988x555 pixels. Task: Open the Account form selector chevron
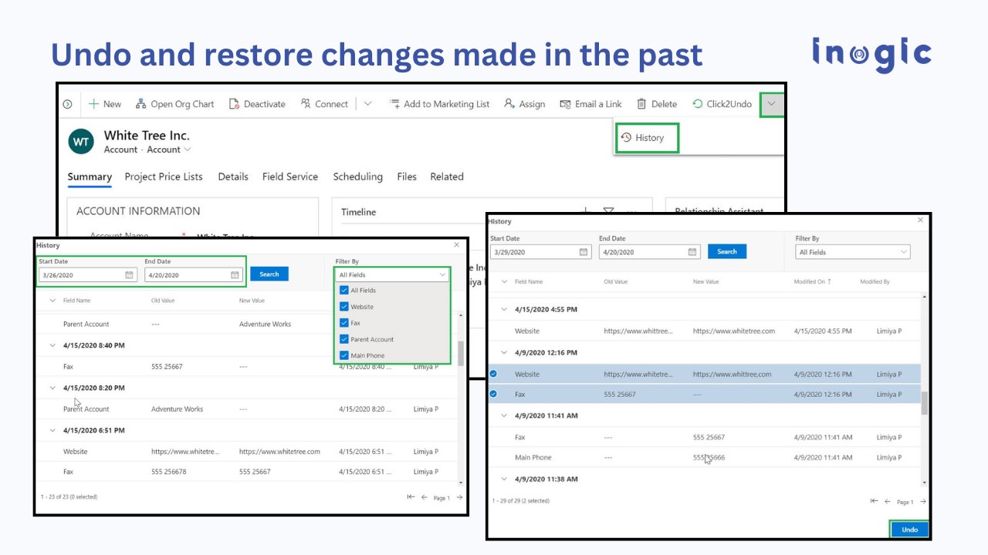187,150
